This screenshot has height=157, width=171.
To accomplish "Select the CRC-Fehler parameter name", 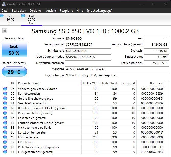I will pyautogui.click(x=26, y=142).
